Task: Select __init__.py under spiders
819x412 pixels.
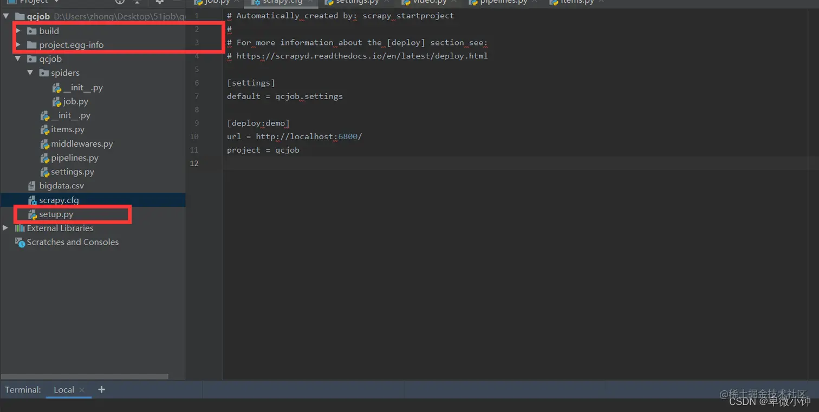Action: pos(83,87)
